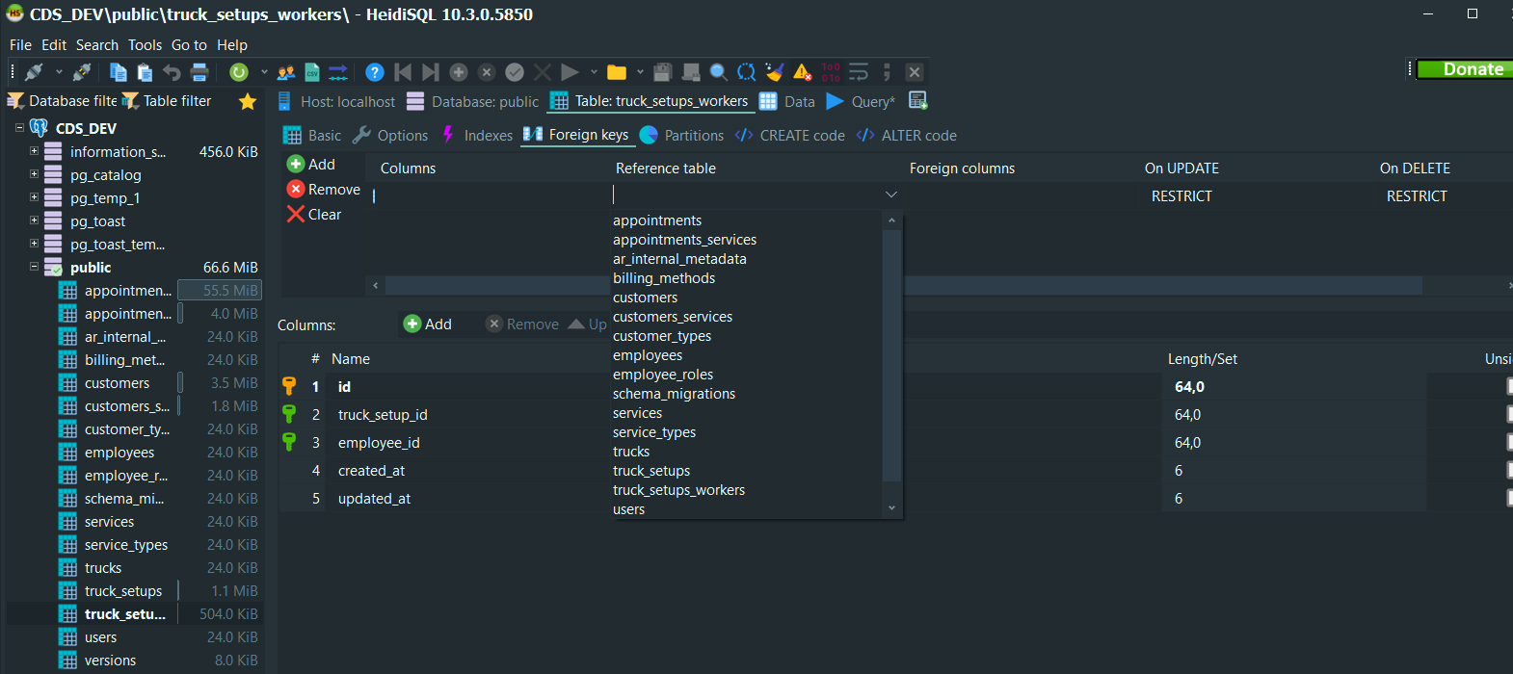Image resolution: width=1513 pixels, height=674 pixels.
Task: Open dropdown next to the run query button
Action: pyautogui.click(x=594, y=72)
